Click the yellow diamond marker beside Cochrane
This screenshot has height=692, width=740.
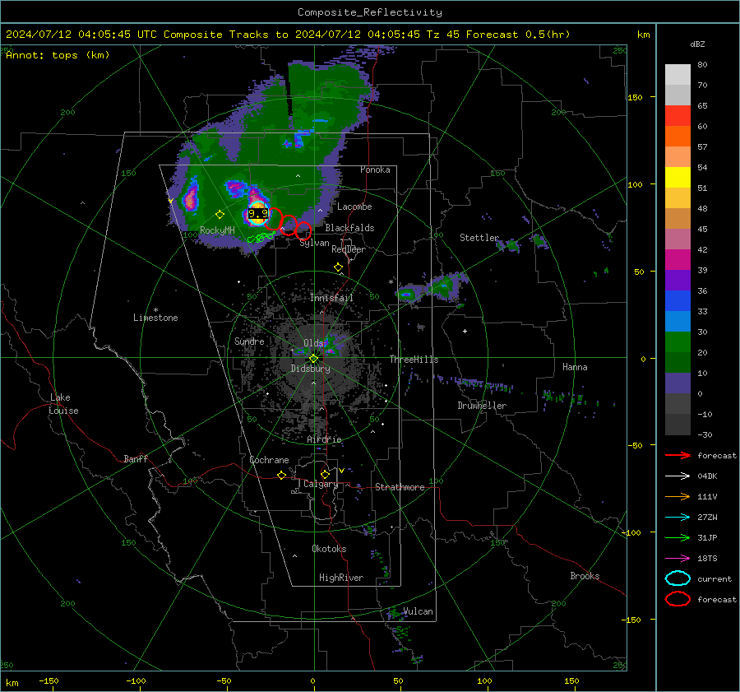[282, 475]
